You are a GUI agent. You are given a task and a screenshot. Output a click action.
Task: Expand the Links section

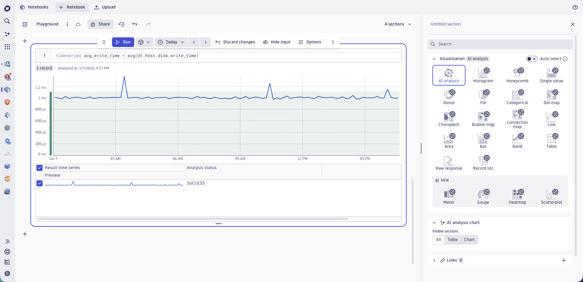[x=434, y=260]
